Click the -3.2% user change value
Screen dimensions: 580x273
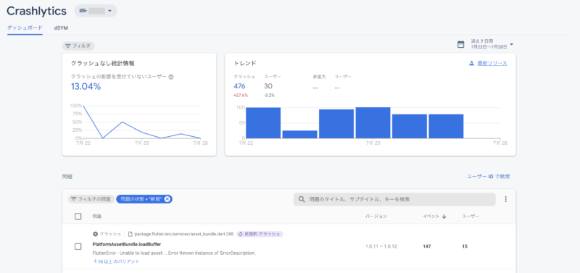point(269,96)
